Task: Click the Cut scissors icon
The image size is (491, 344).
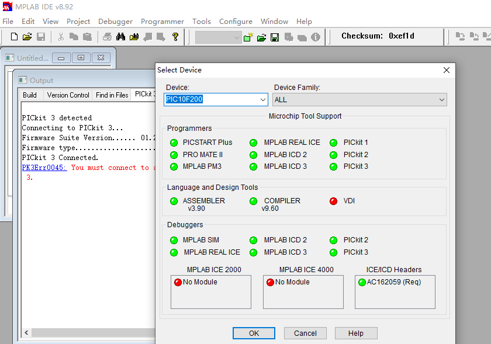Action: pyautogui.click(x=61, y=37)
